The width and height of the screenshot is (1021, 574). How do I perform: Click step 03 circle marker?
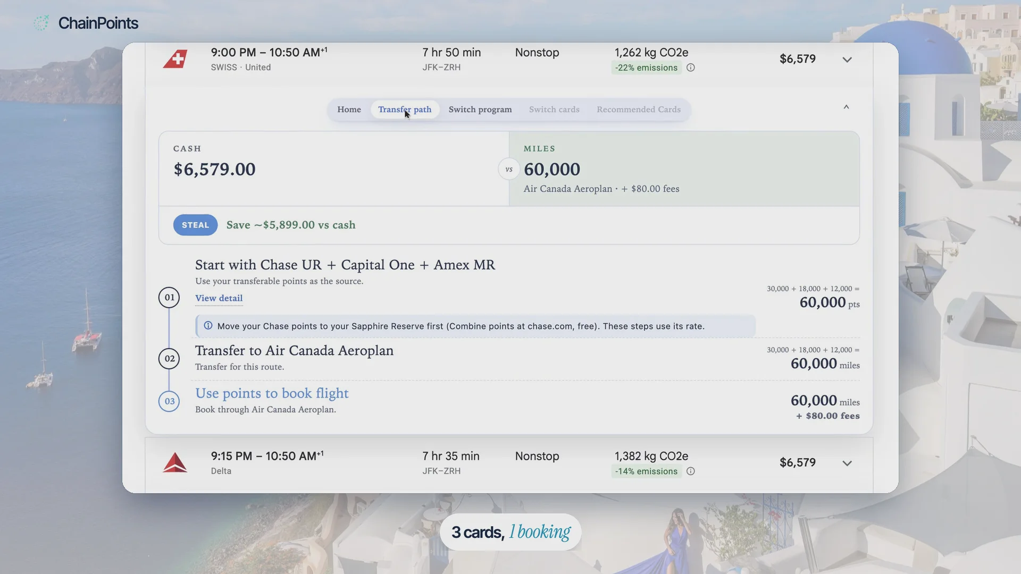coord(169,401)
